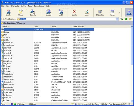Screen dimensions: 134x106
Task: Click the Open toolbar icon
Action: click(x=21, y=13)
